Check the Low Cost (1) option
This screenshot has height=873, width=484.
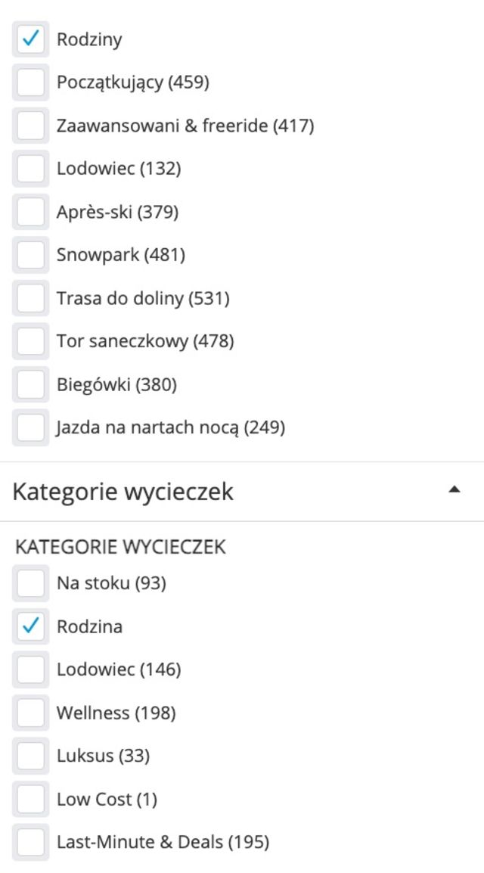(30, 799)
